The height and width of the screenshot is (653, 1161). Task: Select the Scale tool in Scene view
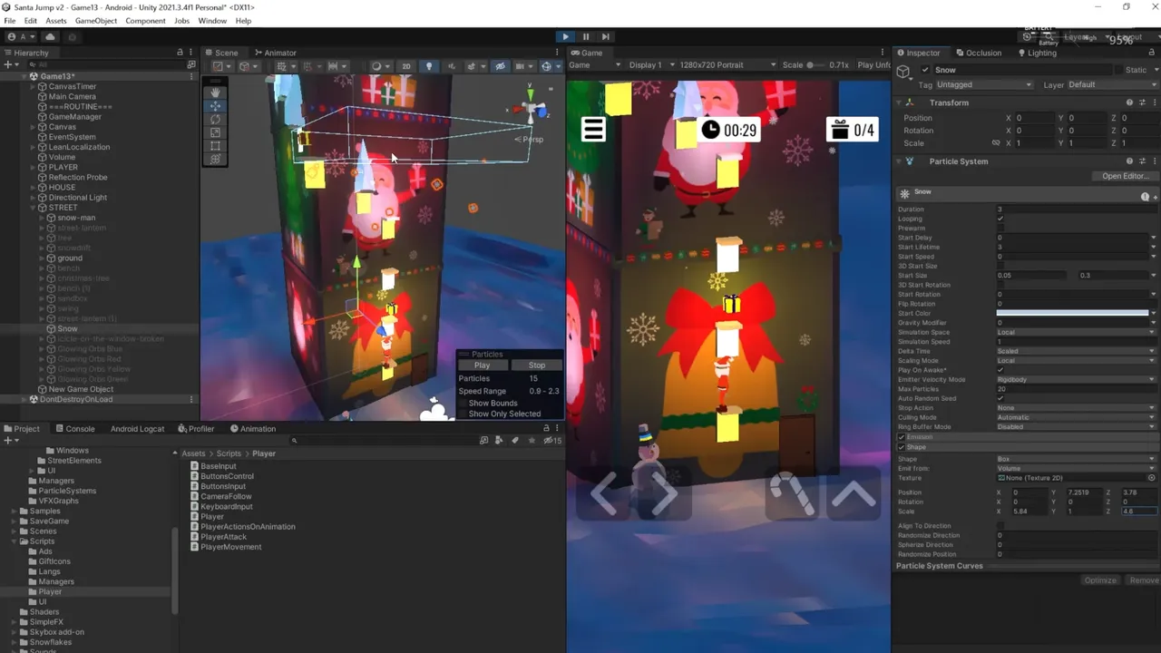click(215, 132)
